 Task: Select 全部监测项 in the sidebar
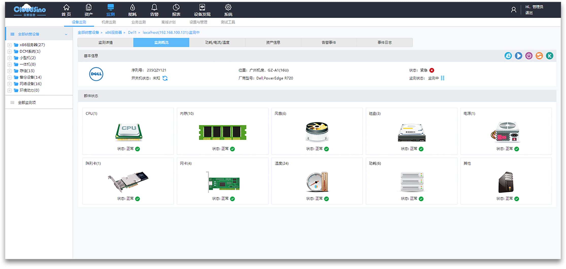27,102
